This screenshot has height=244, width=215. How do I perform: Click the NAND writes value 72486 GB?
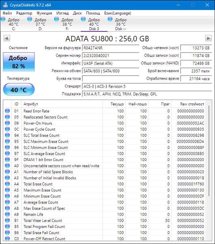(x=196, y=63)
